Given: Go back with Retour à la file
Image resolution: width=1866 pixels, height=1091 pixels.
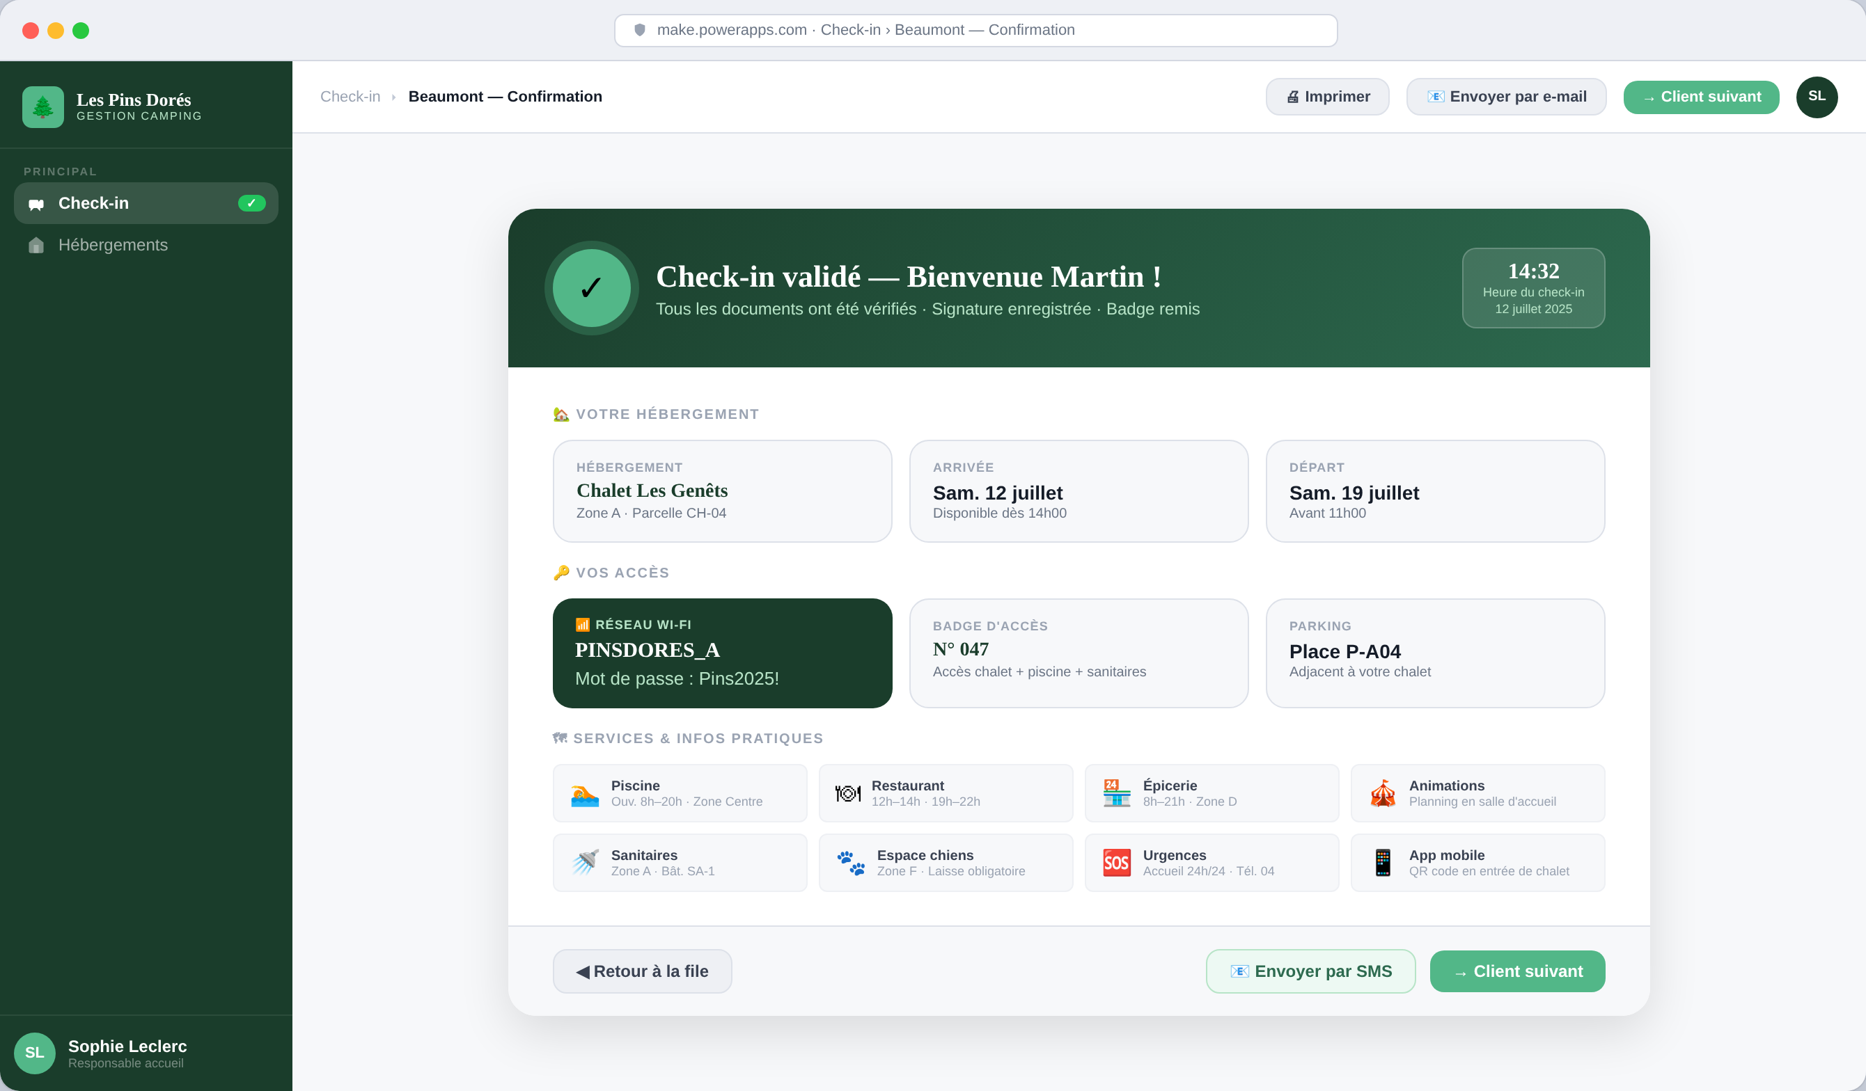Looking at the screenshot, I should 642,971.
